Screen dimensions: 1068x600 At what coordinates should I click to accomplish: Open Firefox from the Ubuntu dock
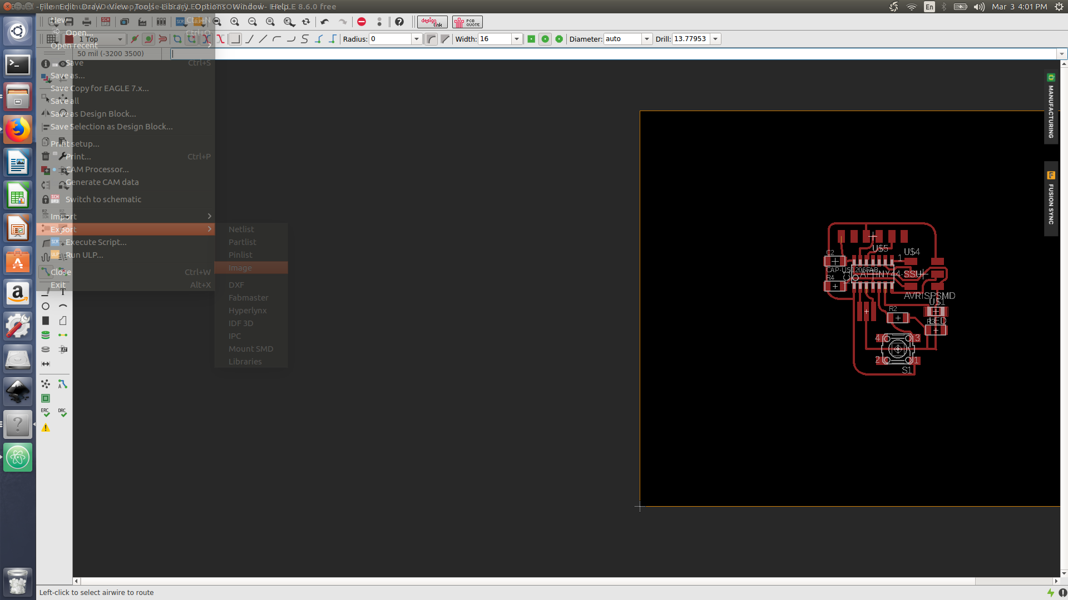[x=18, y=130]
